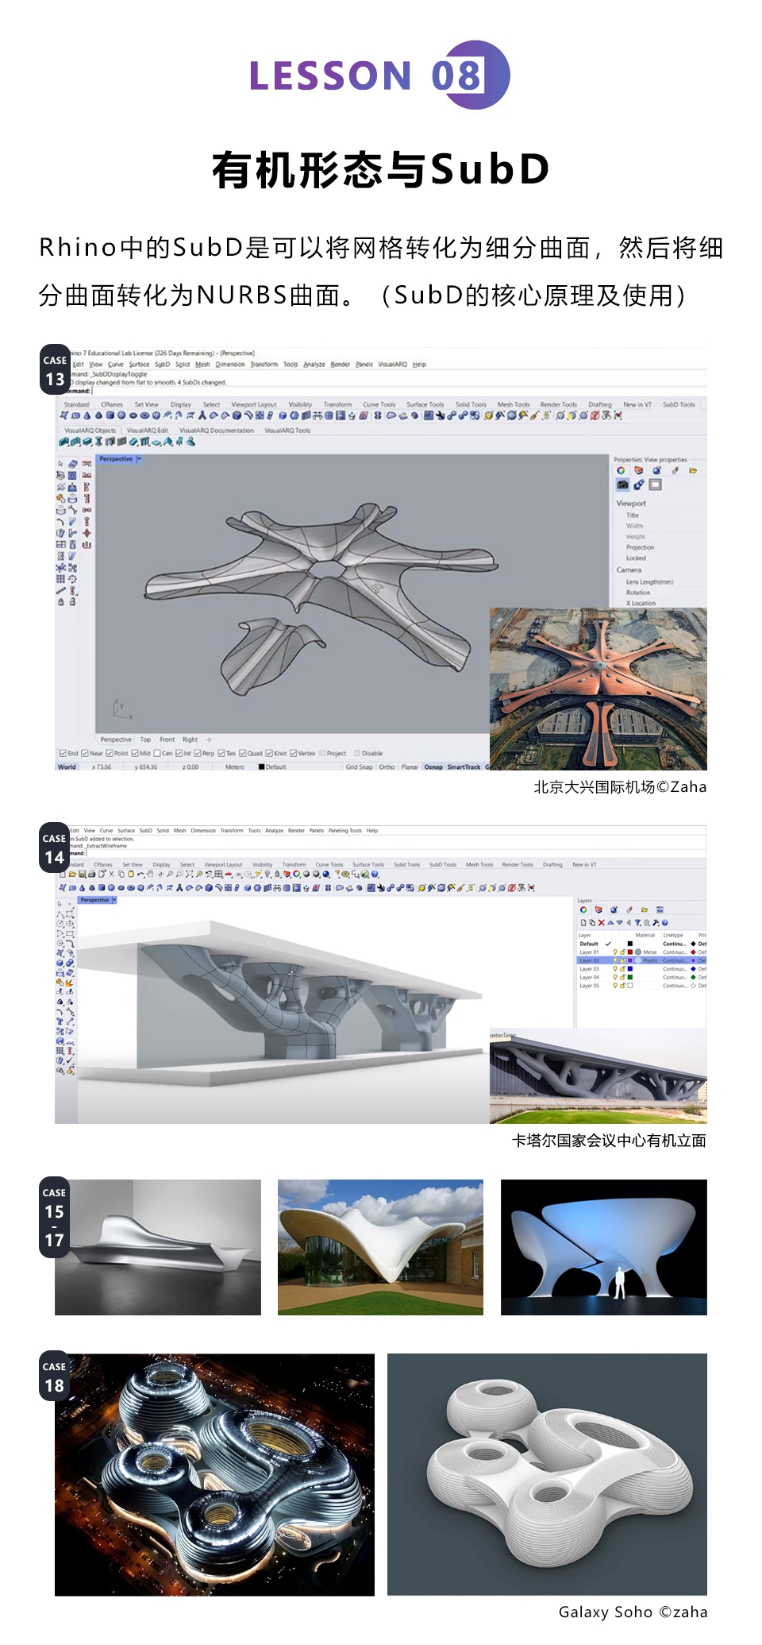Viewport: 762px width, 1645px height.
Task: Toggle the Layer 03 lightbulb visibility icon
Action: point(615,969)
